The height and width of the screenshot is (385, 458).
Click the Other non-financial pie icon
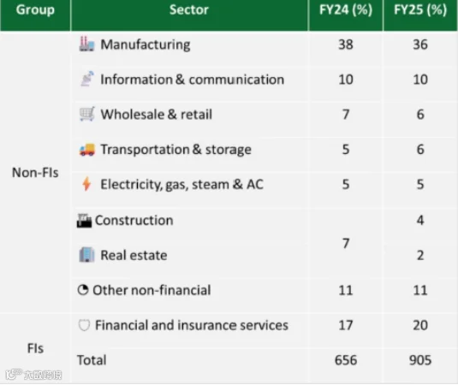click(x=83, y=290)
